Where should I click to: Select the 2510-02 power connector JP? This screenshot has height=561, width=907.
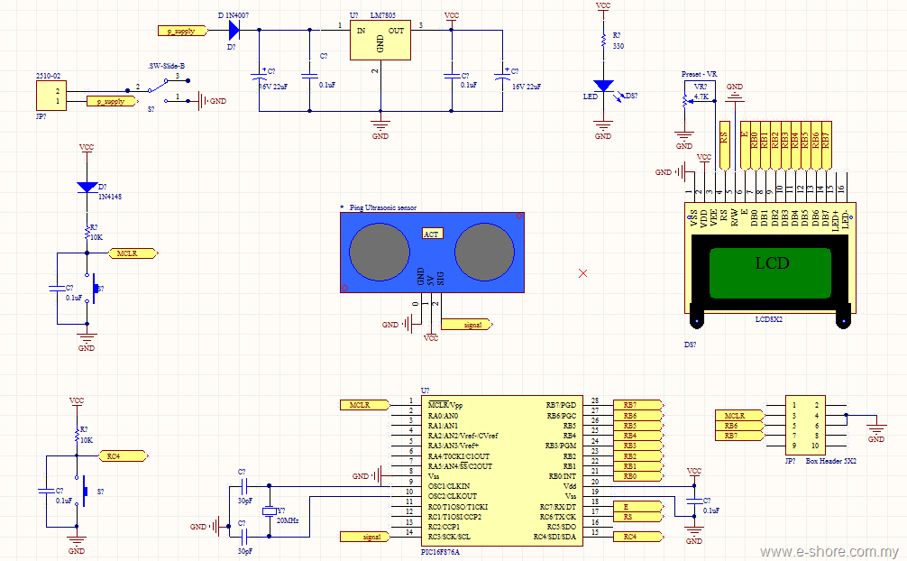point(50,96)
